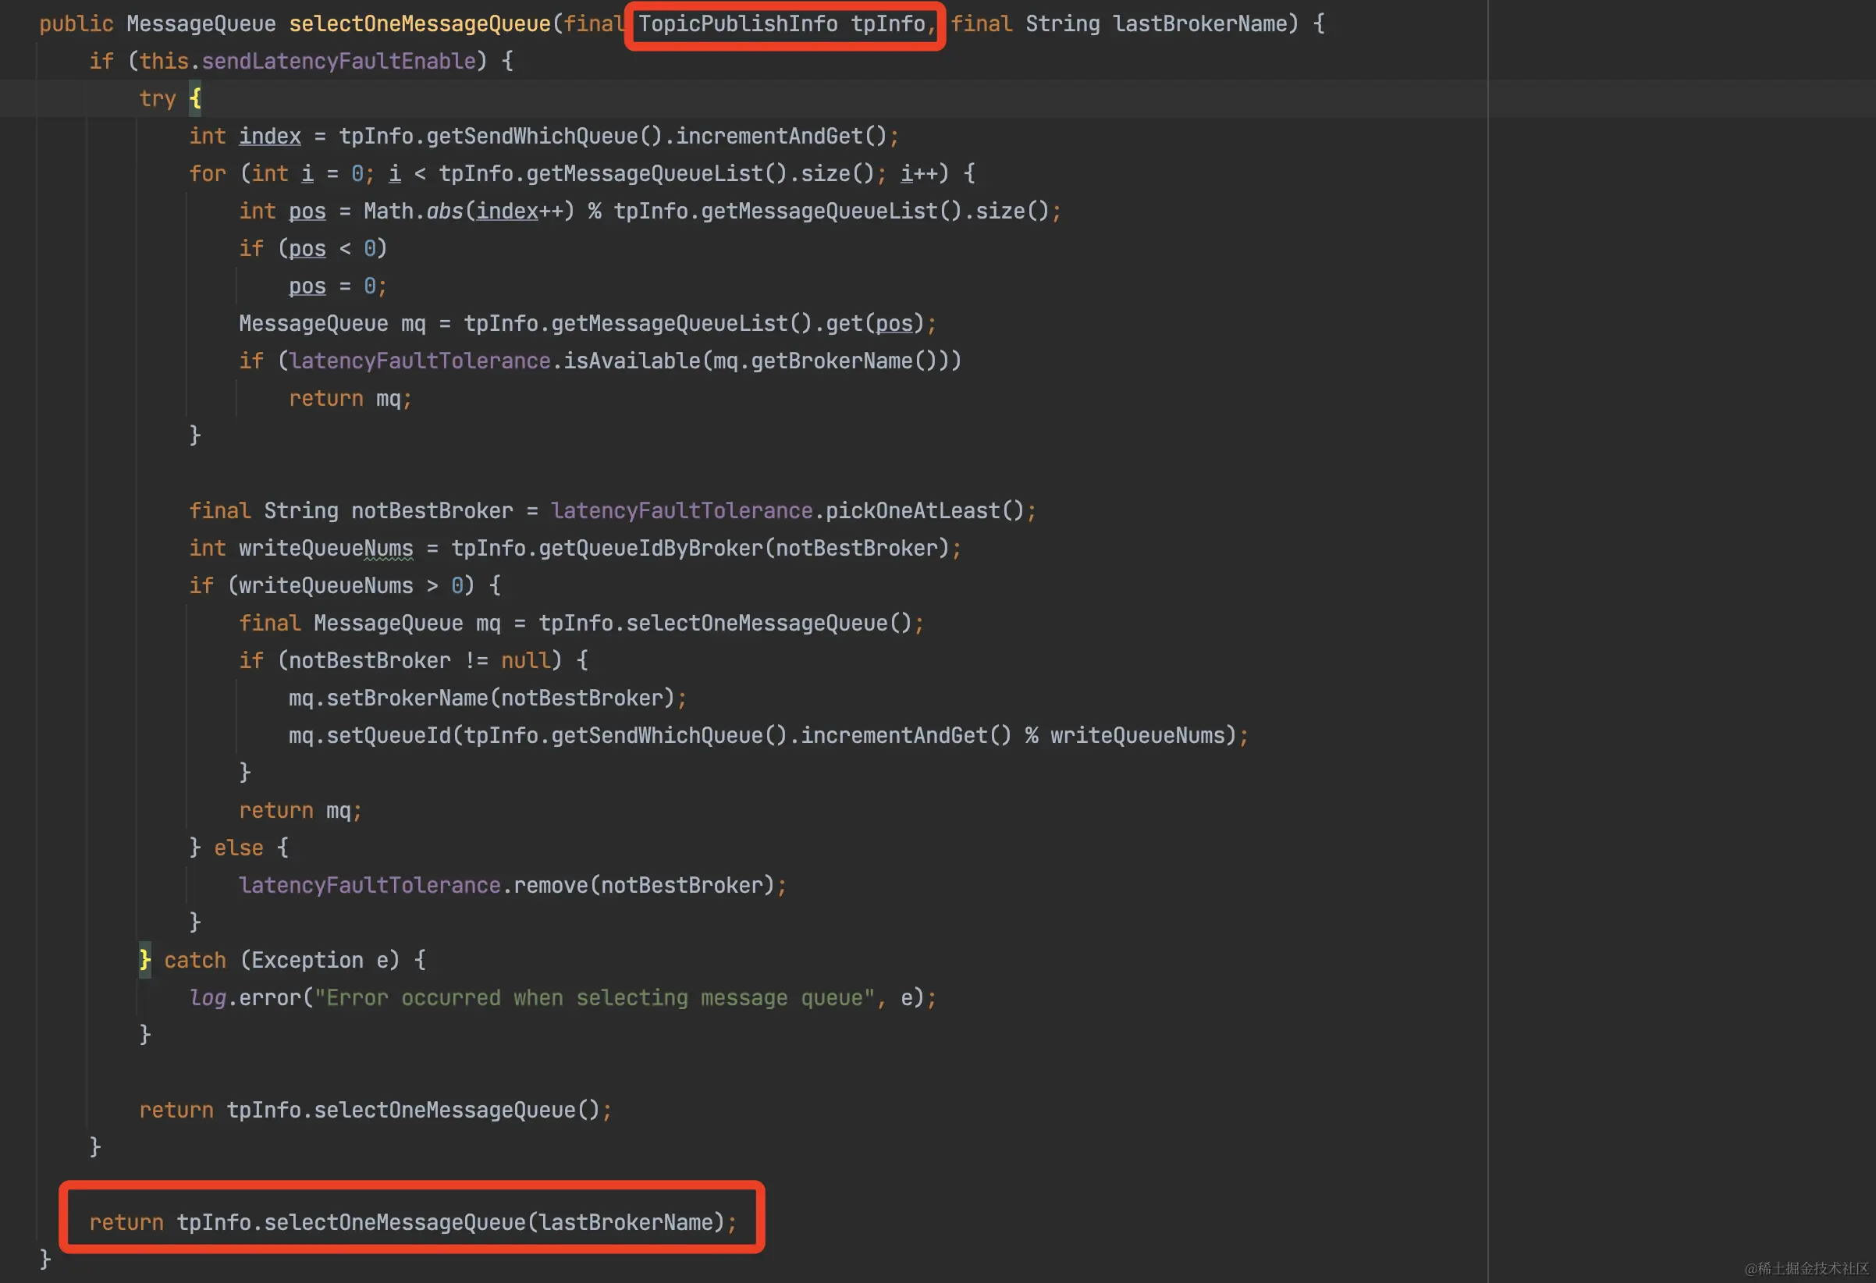Click the isAvailable method call
The width and height of the screenshot is (1876, 1283).
(631, 361)
